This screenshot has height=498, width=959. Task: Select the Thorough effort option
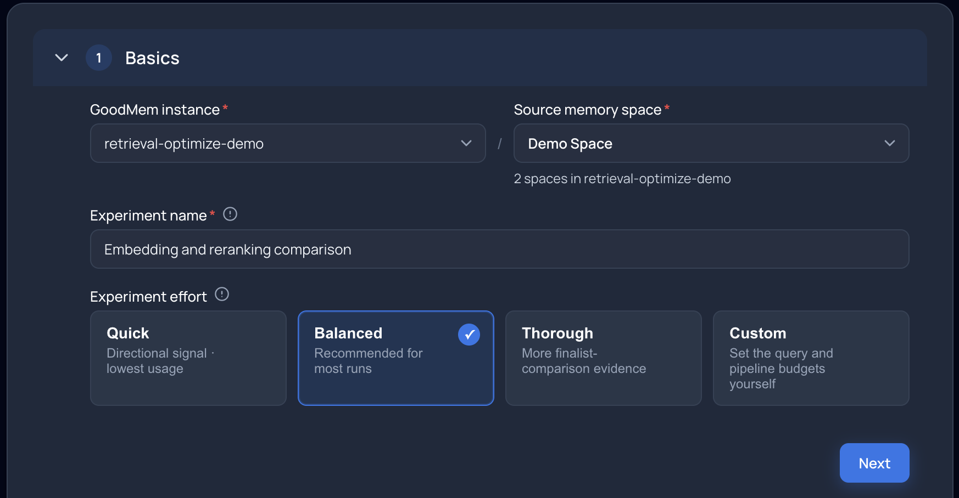tap(603, 358)
